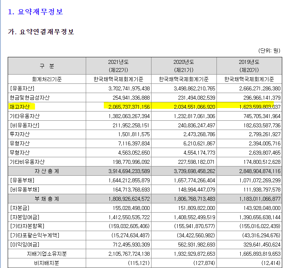Click the value 3,498,862,210,765
The width and height of the screenshot is (303, 268).
(195, 88)
